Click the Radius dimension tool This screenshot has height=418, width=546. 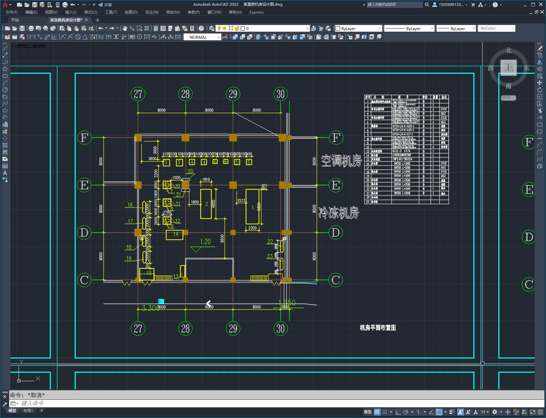63,37
